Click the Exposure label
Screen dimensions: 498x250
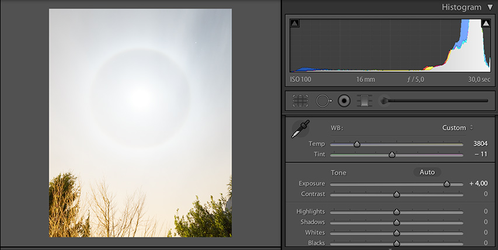[312, 183]
